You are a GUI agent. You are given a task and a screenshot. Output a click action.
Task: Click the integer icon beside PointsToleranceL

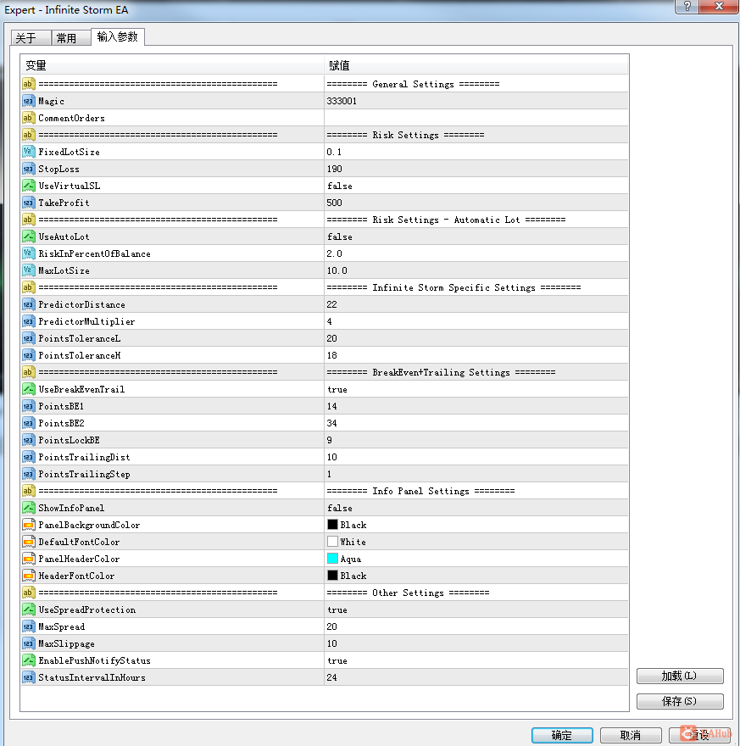click(x=29, y=338)
